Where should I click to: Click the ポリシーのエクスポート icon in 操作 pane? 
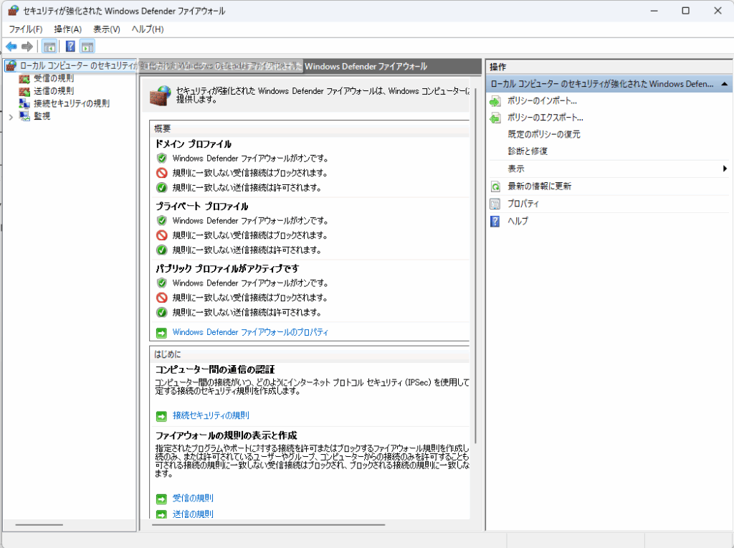(x=495, y=118)
